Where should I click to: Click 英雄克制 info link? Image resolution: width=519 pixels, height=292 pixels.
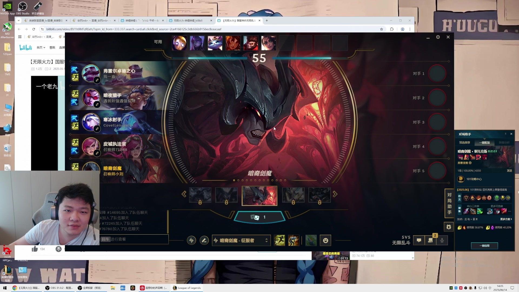coord(464,163)
